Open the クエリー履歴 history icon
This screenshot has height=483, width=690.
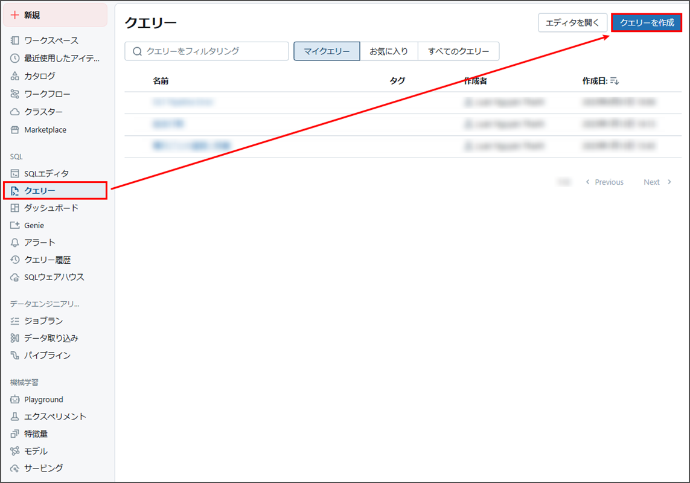pos(14,260)
